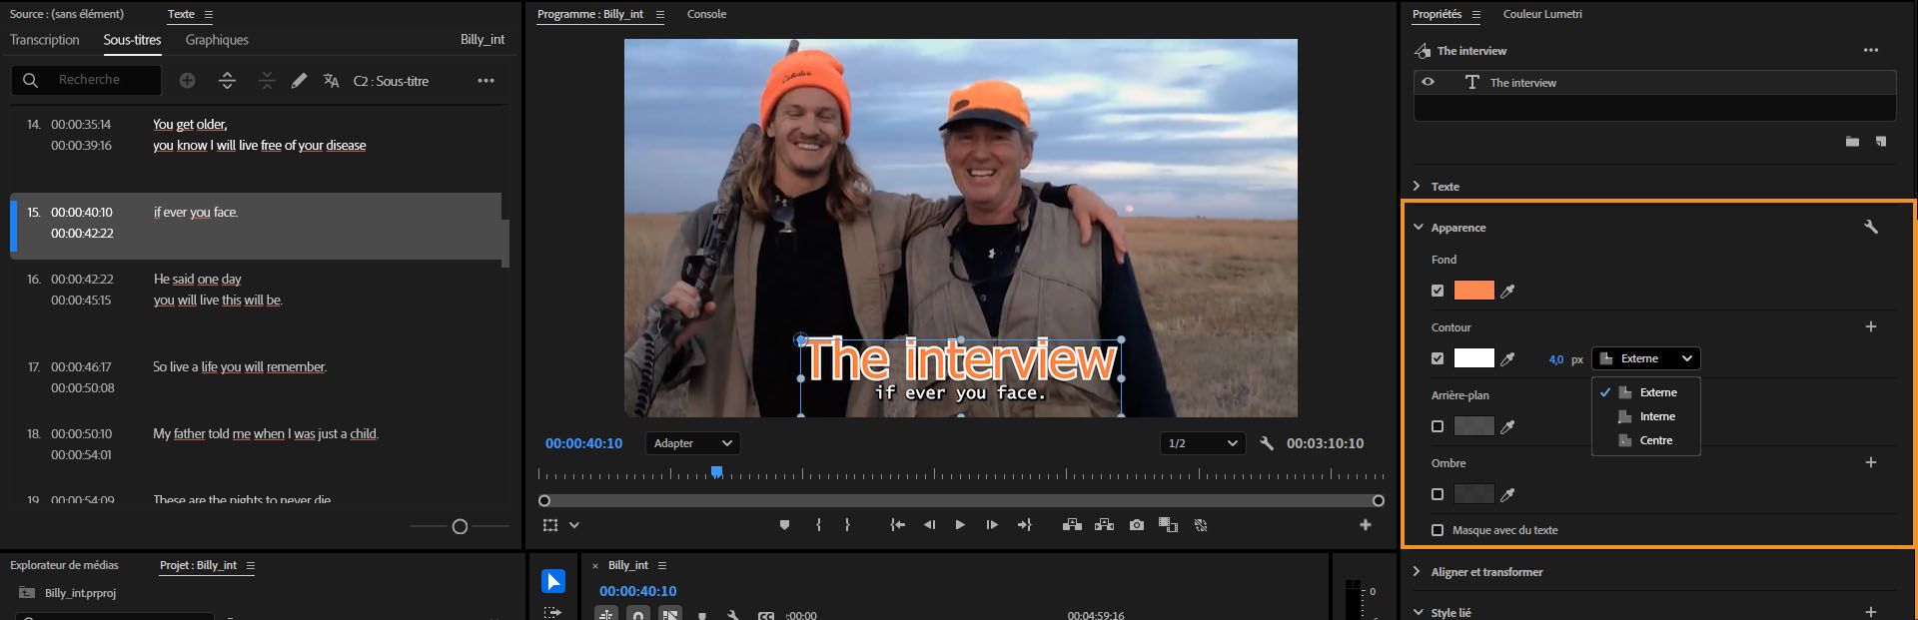1918x620 pixels.
Task: Click the pencil edit icon in Sous-titres
Action: tap(299, 81)
